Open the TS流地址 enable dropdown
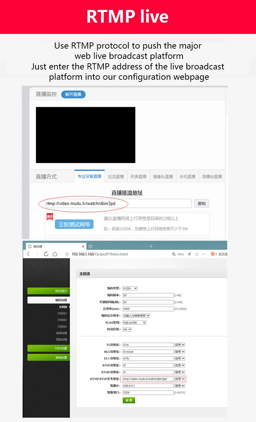The width and height of the screenshot is (256, 422). click(180, 345)
